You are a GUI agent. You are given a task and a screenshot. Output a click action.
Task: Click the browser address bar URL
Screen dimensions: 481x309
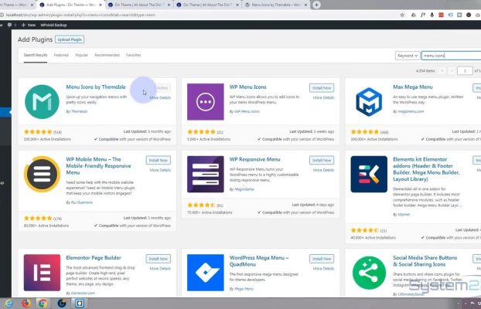(80, 15)
